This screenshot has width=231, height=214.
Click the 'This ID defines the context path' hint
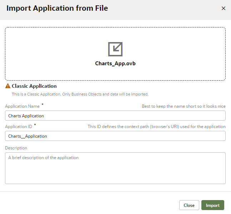tap(156, 127)
